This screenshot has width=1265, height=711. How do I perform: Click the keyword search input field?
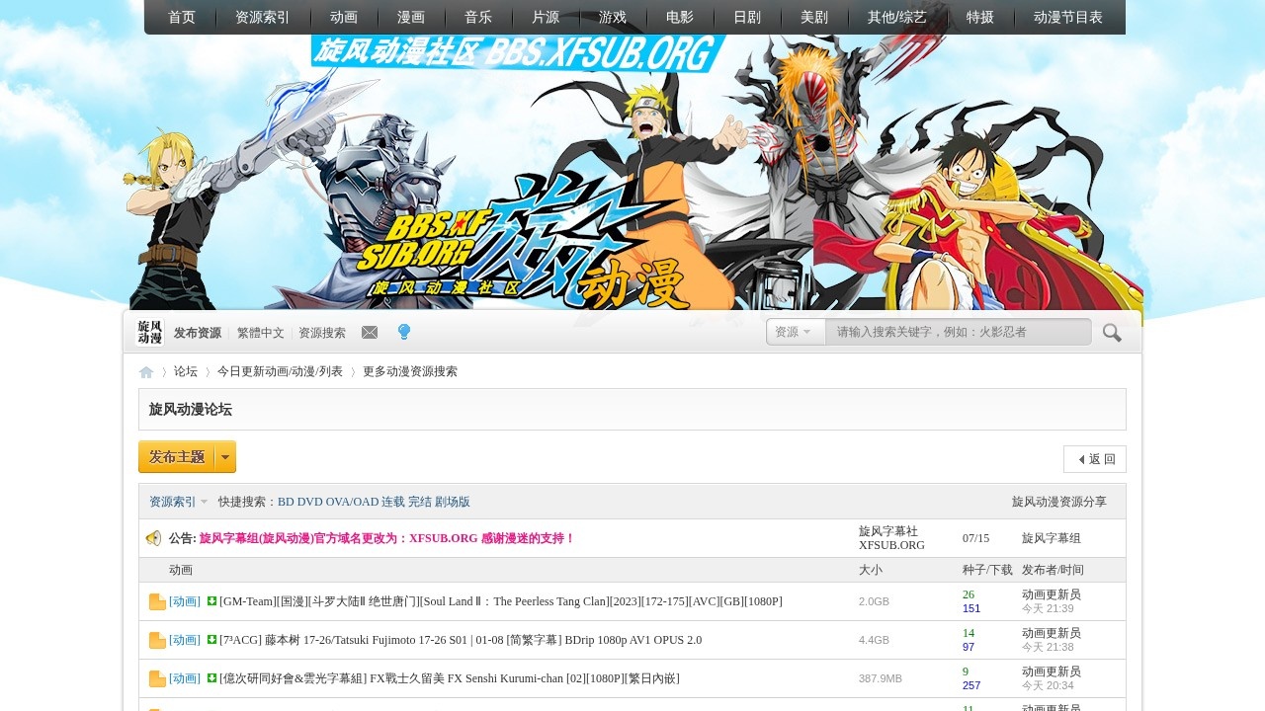click(959, 332)
